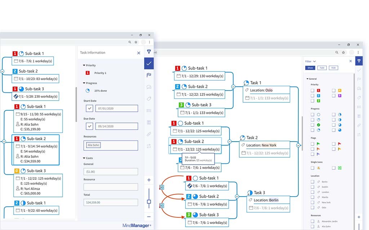Image resolution: width=369 pixels, height=230 pixels.
Task: Collapse Task 2 subtopics toggle
Action: tap(230, 142)
